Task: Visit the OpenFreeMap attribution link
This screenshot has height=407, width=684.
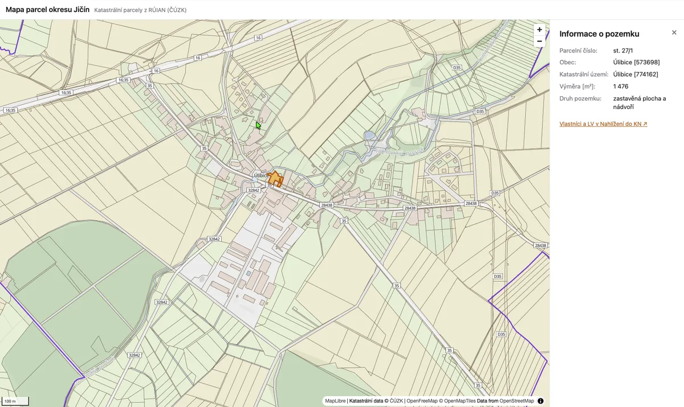Action: [422, 401]
